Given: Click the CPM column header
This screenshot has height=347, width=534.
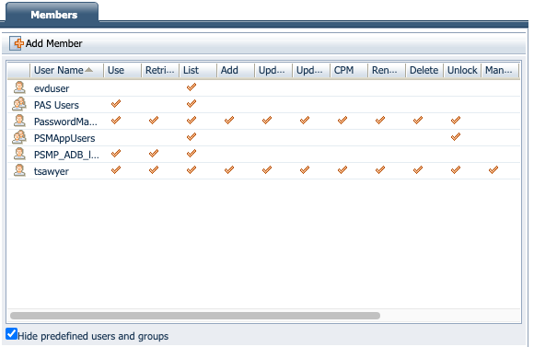Looking at the screenshot, I should coord(349,70).
